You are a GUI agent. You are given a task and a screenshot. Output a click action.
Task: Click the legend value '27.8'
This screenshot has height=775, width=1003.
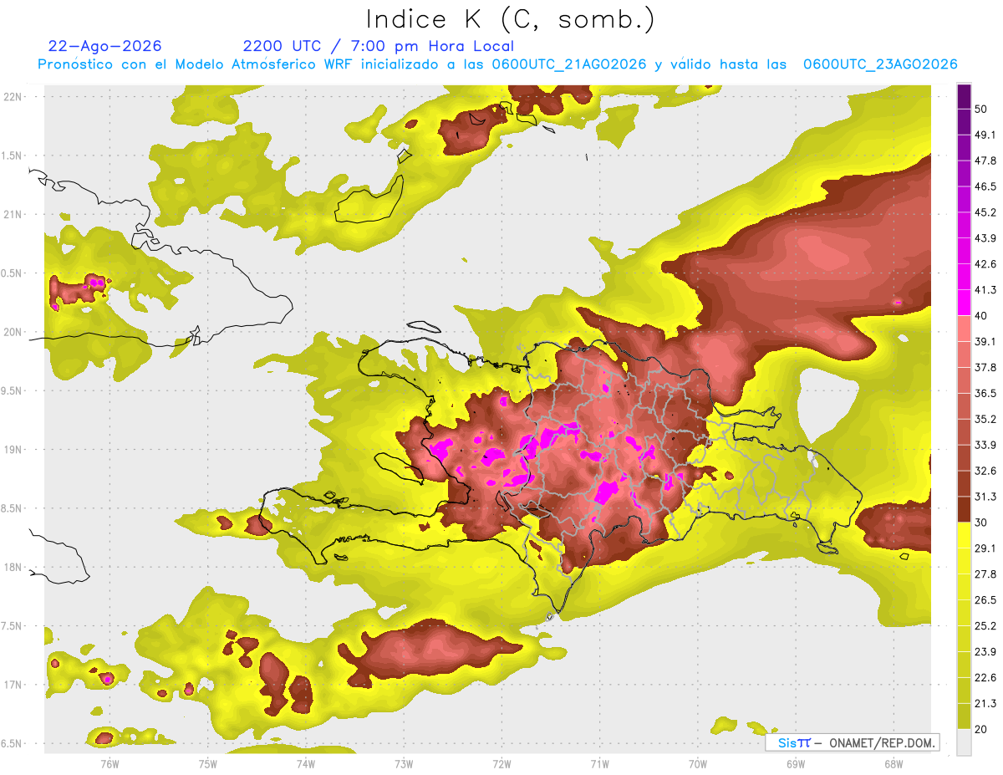coord(986,574)
